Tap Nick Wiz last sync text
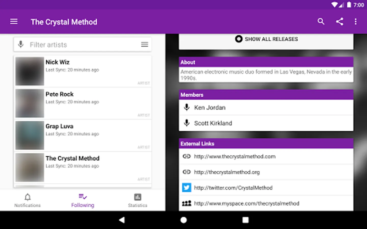Image resolution: width=367 pixels, height=229 pixels. [72, 70]
